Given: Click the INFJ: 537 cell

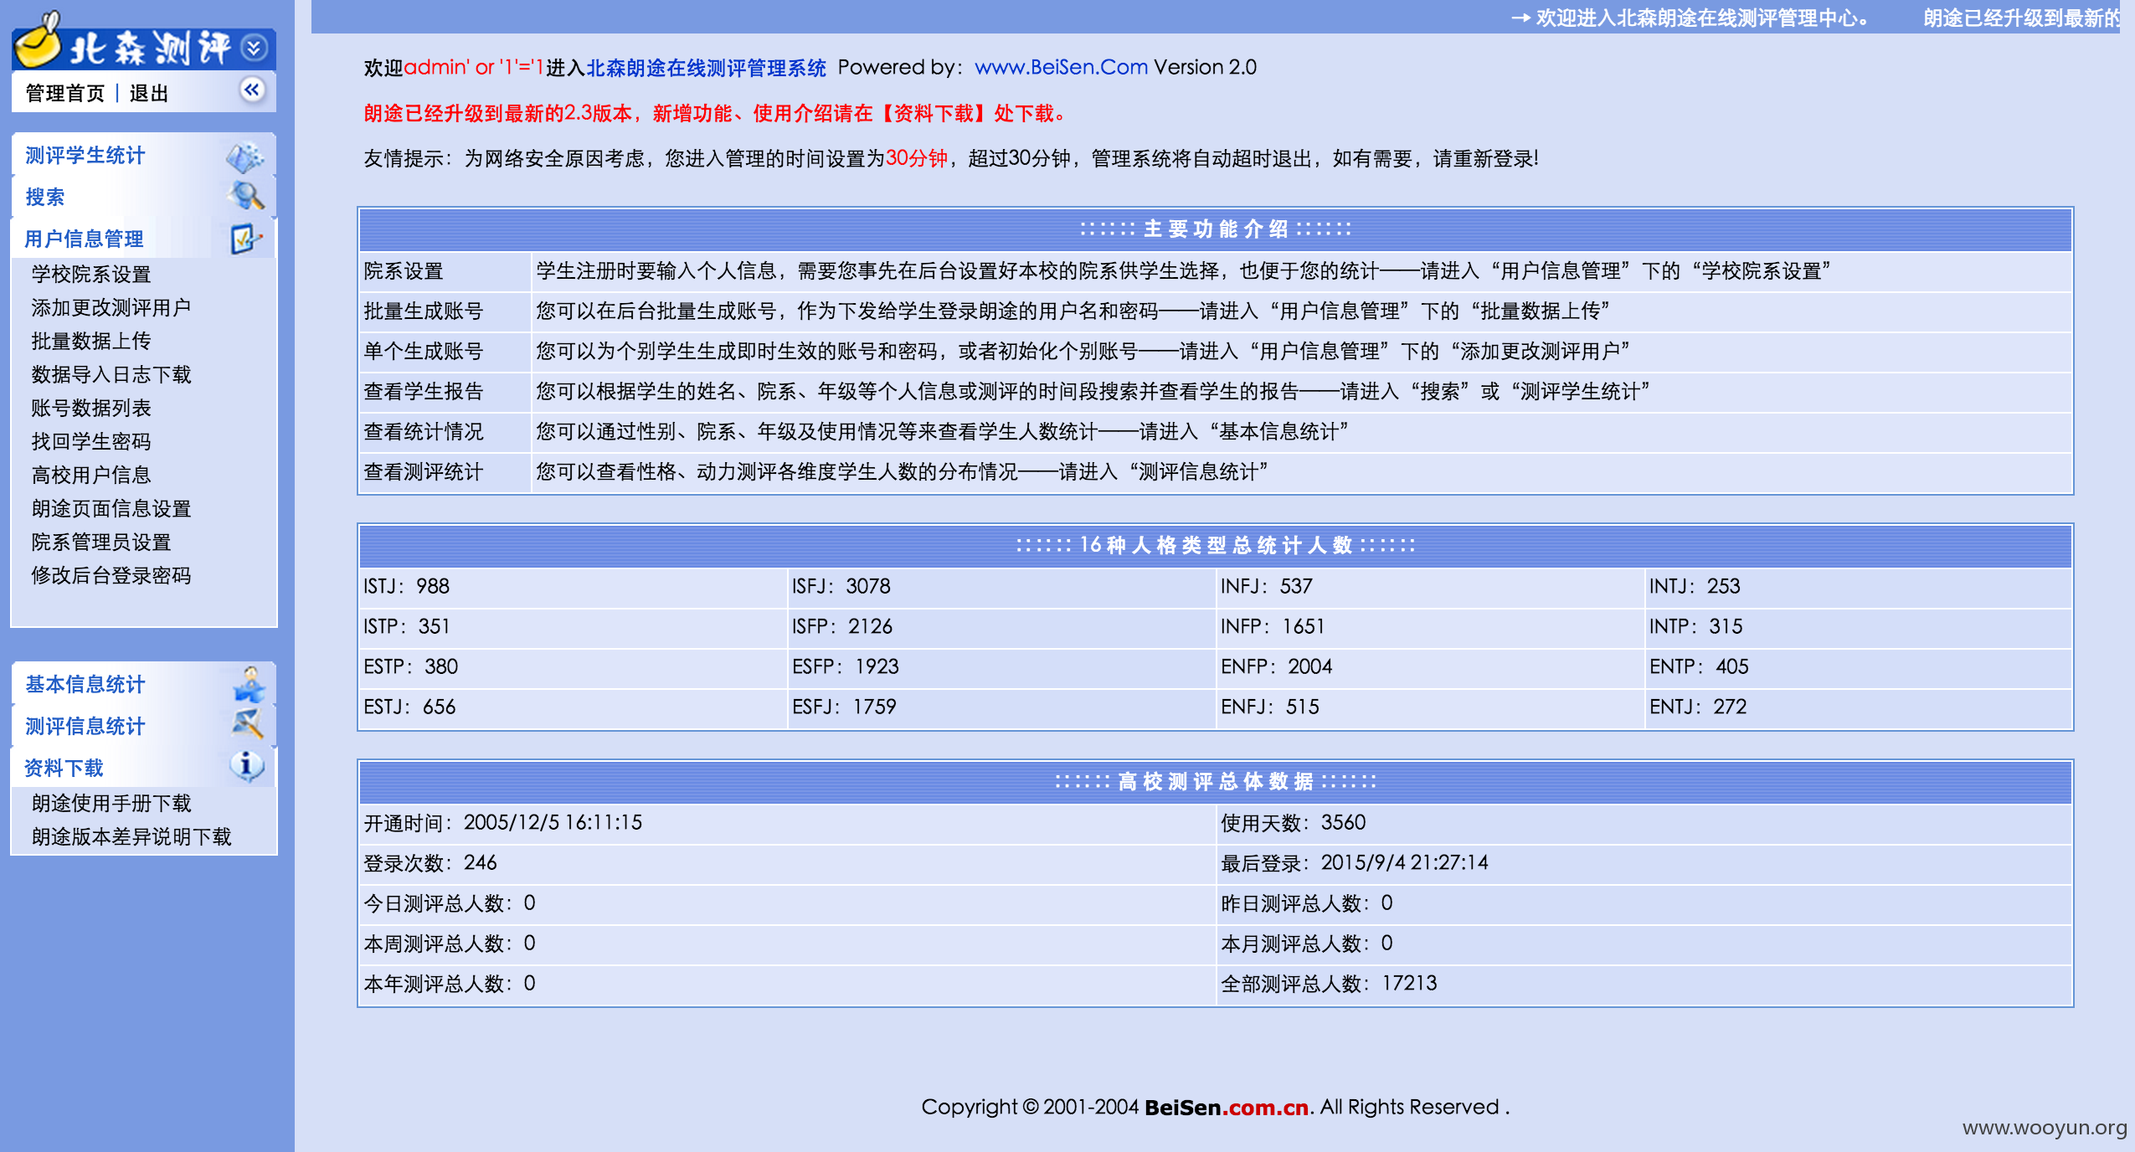Looking at the screenshot, I should [1430, 587].
